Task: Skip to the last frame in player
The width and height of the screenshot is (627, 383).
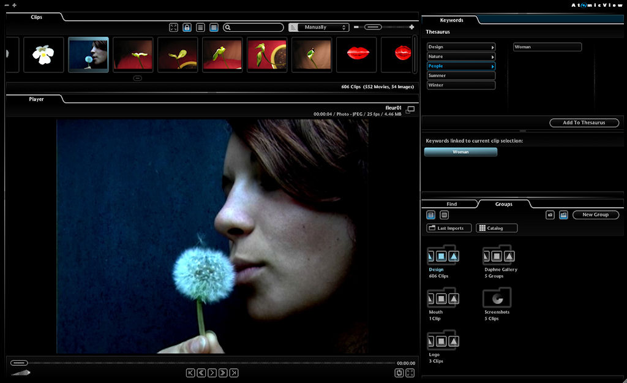Action: click(234, 373)
